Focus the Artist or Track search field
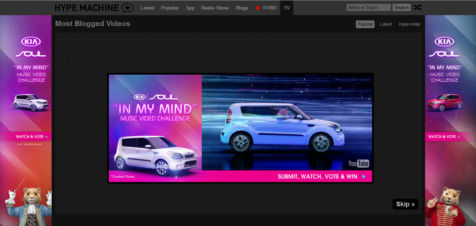 tap(369, 7)
